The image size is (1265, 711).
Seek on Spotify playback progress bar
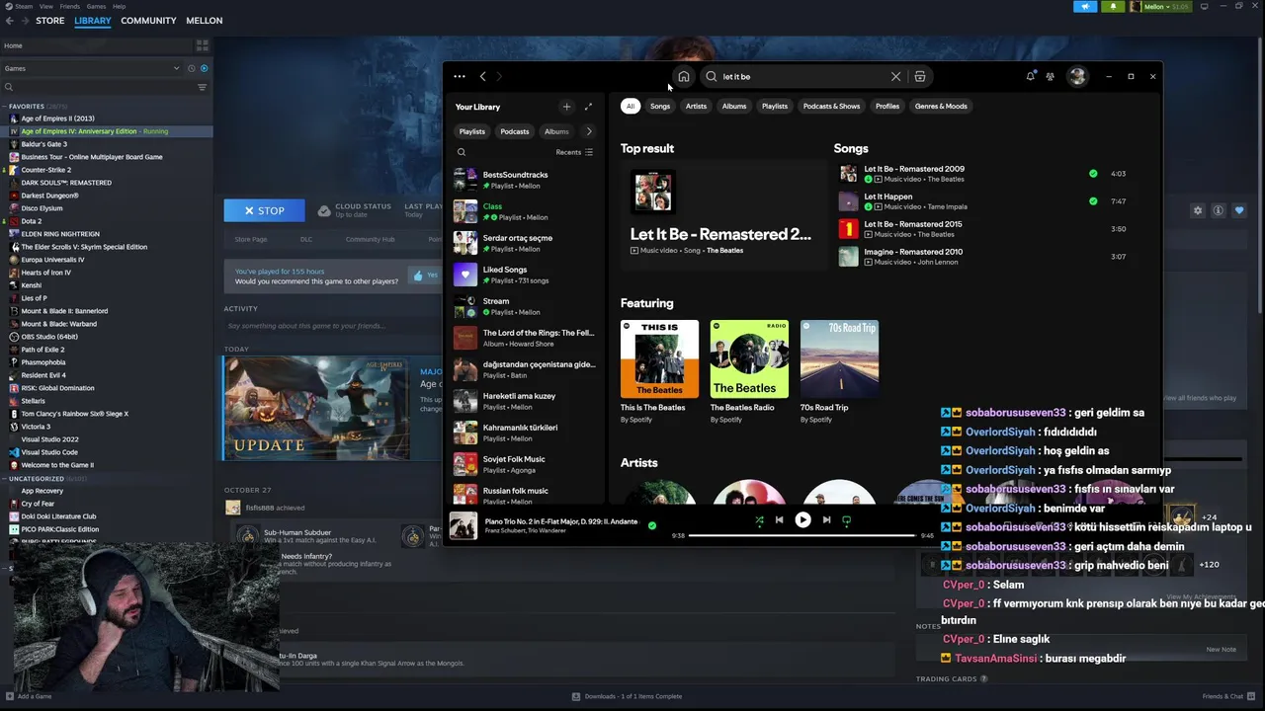tap(801, 535)
